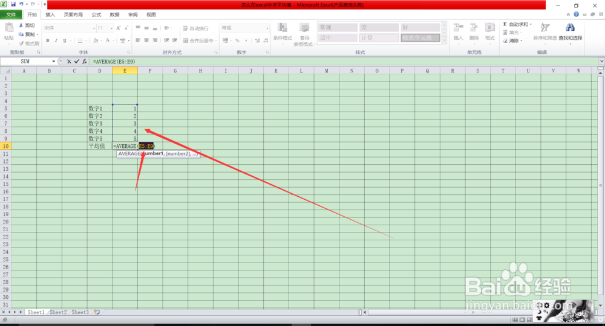Open the font name (宋体) dropdown
Image resolution: width=605 pixels, height=326 pixels.
click(94, 28)
